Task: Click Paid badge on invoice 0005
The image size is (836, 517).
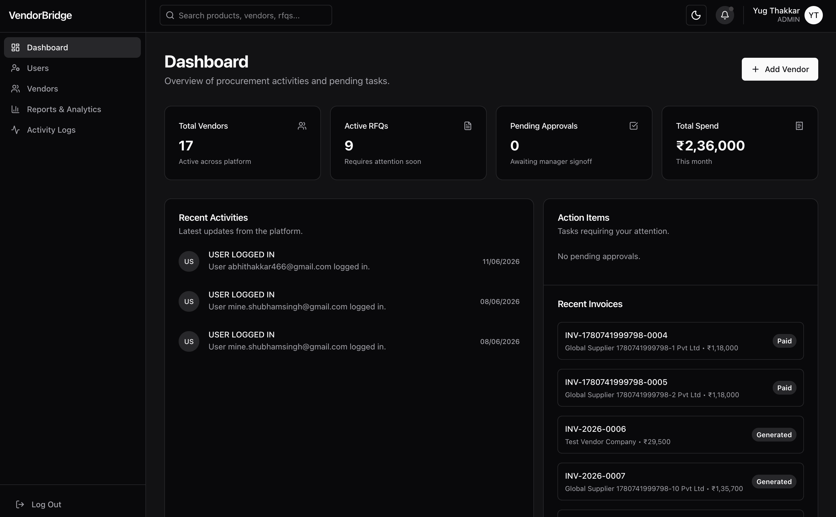Action: [x=784, y=388]
